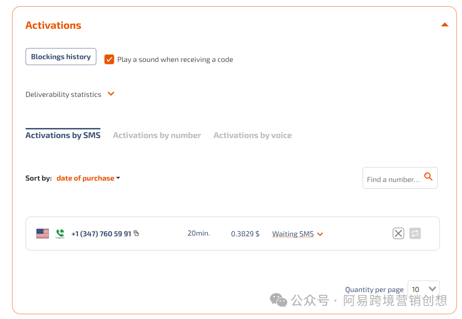
Task: Click the phone number +1 (347) 760 59 91
Action: click(x=101, y=234)
